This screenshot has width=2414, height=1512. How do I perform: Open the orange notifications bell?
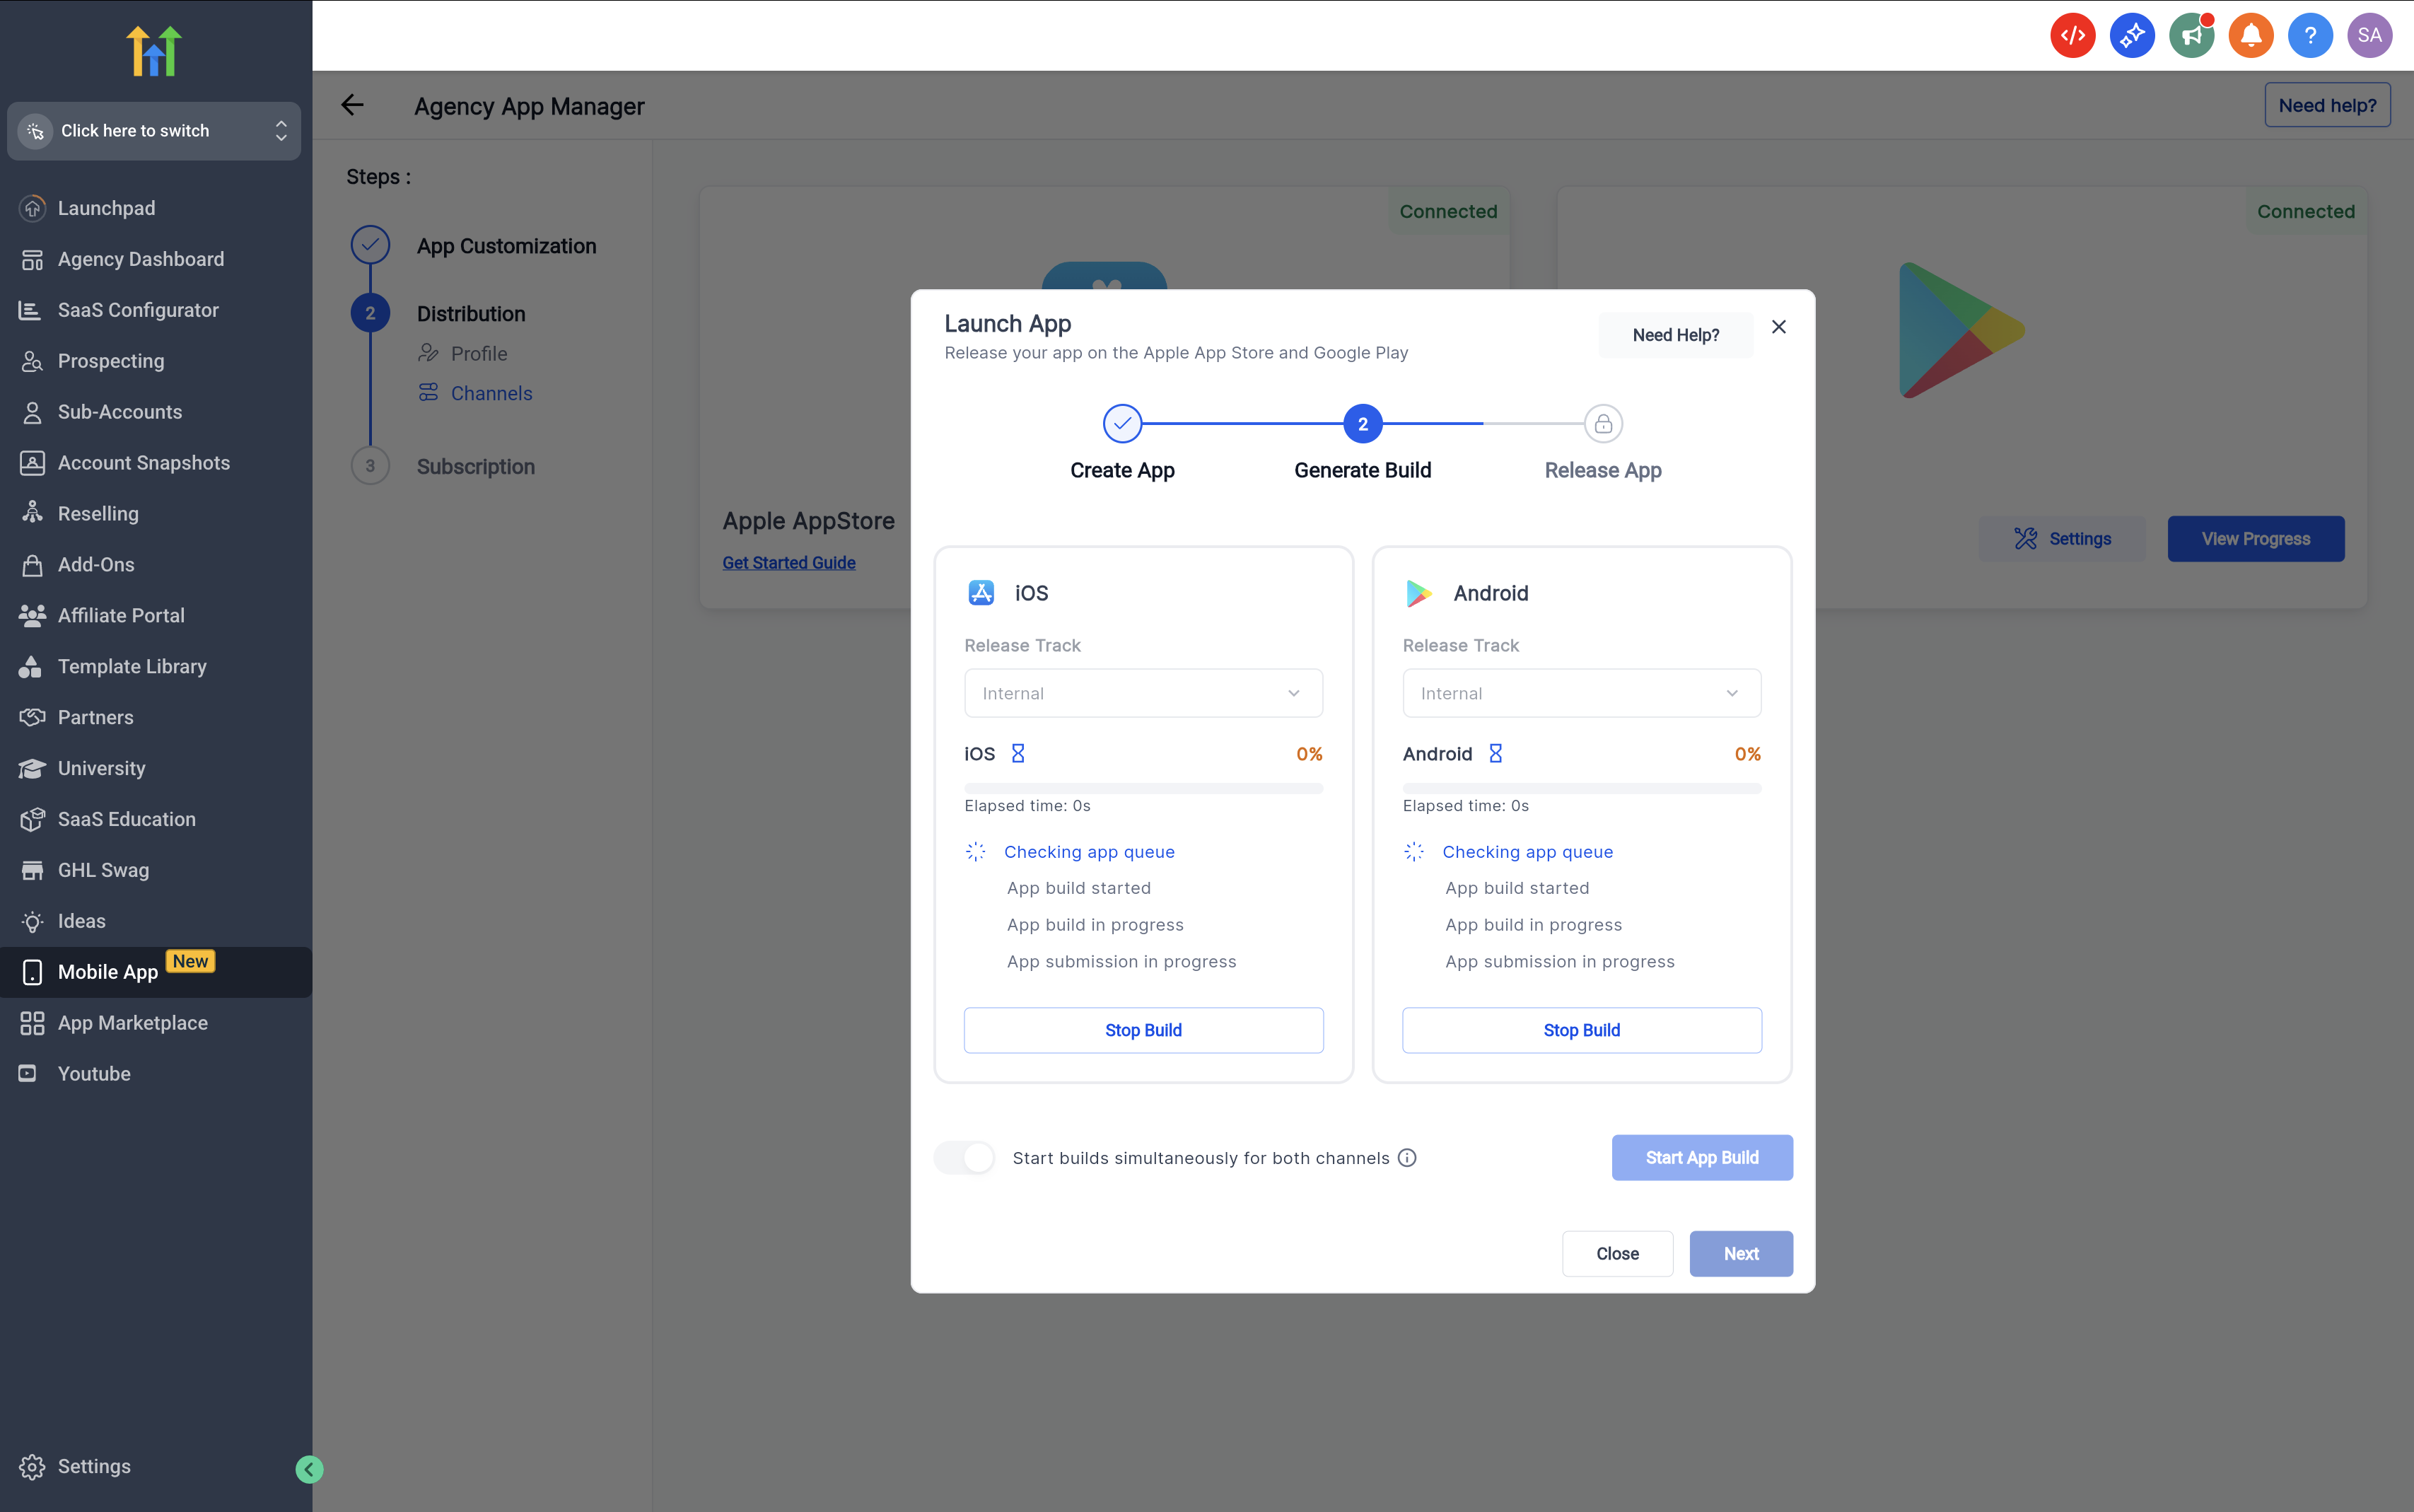pos(2250,36)
